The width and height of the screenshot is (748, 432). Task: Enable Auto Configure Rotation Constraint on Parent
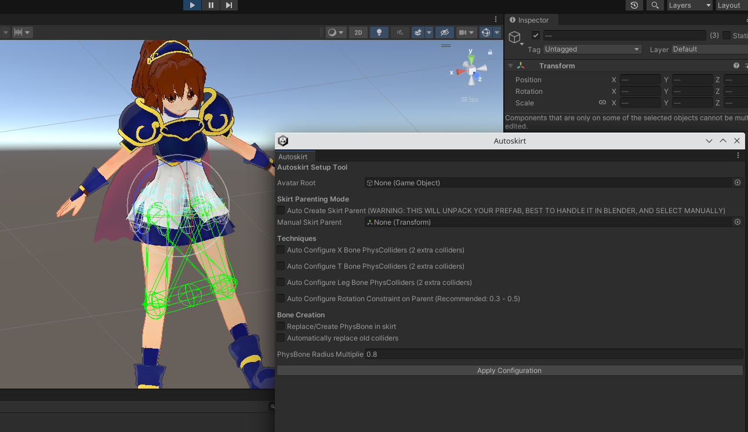point(281,299)
